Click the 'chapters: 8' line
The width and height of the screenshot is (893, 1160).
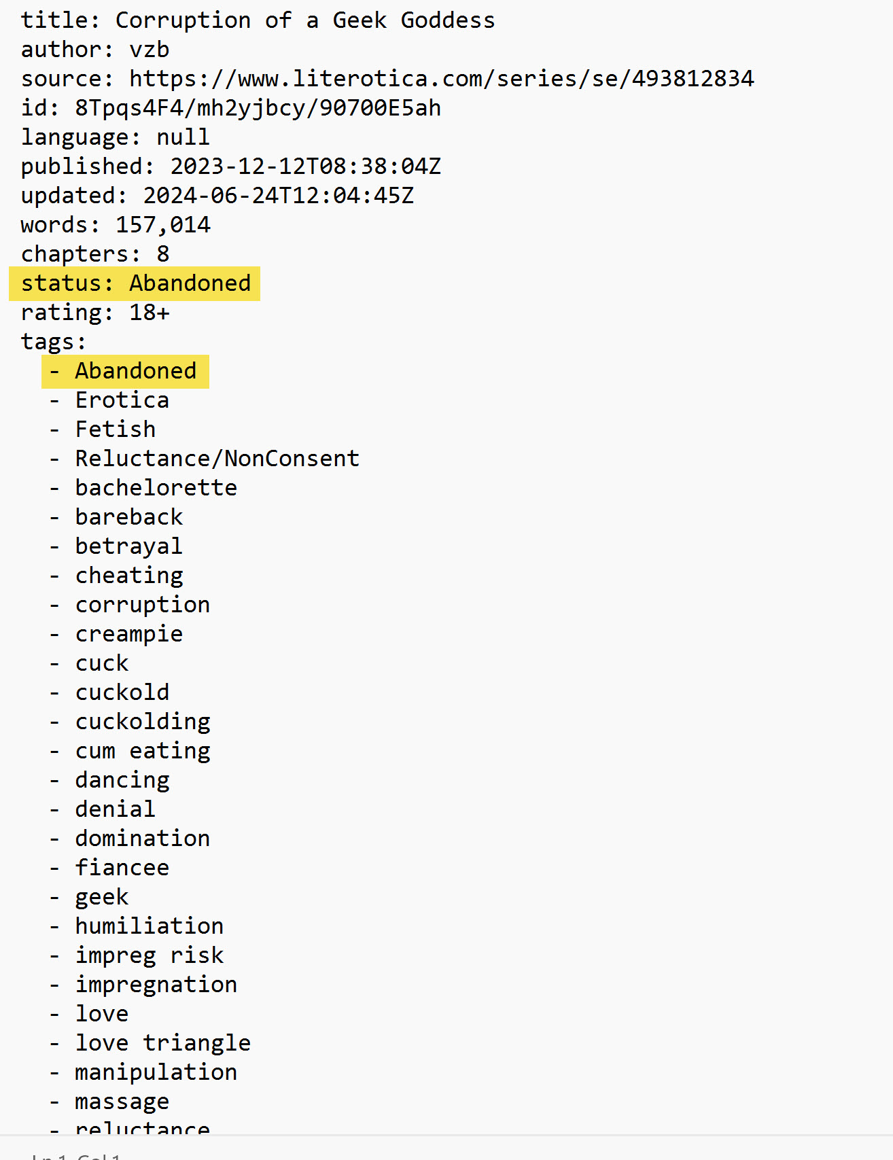(95, 254)
